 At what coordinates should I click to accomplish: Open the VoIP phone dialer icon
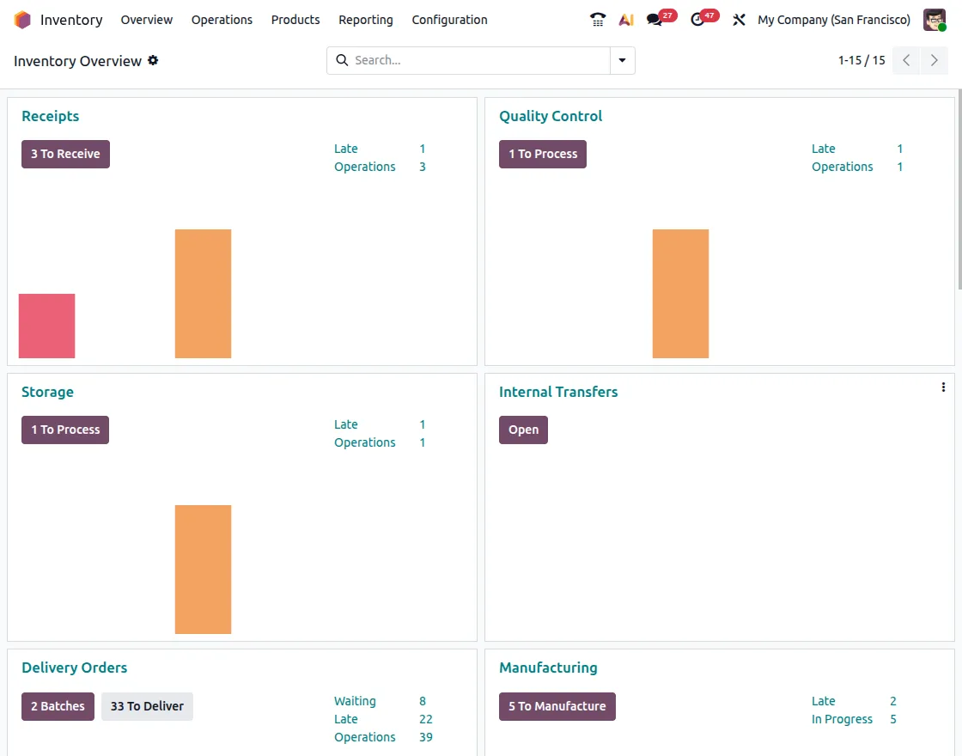coord(597,19)
